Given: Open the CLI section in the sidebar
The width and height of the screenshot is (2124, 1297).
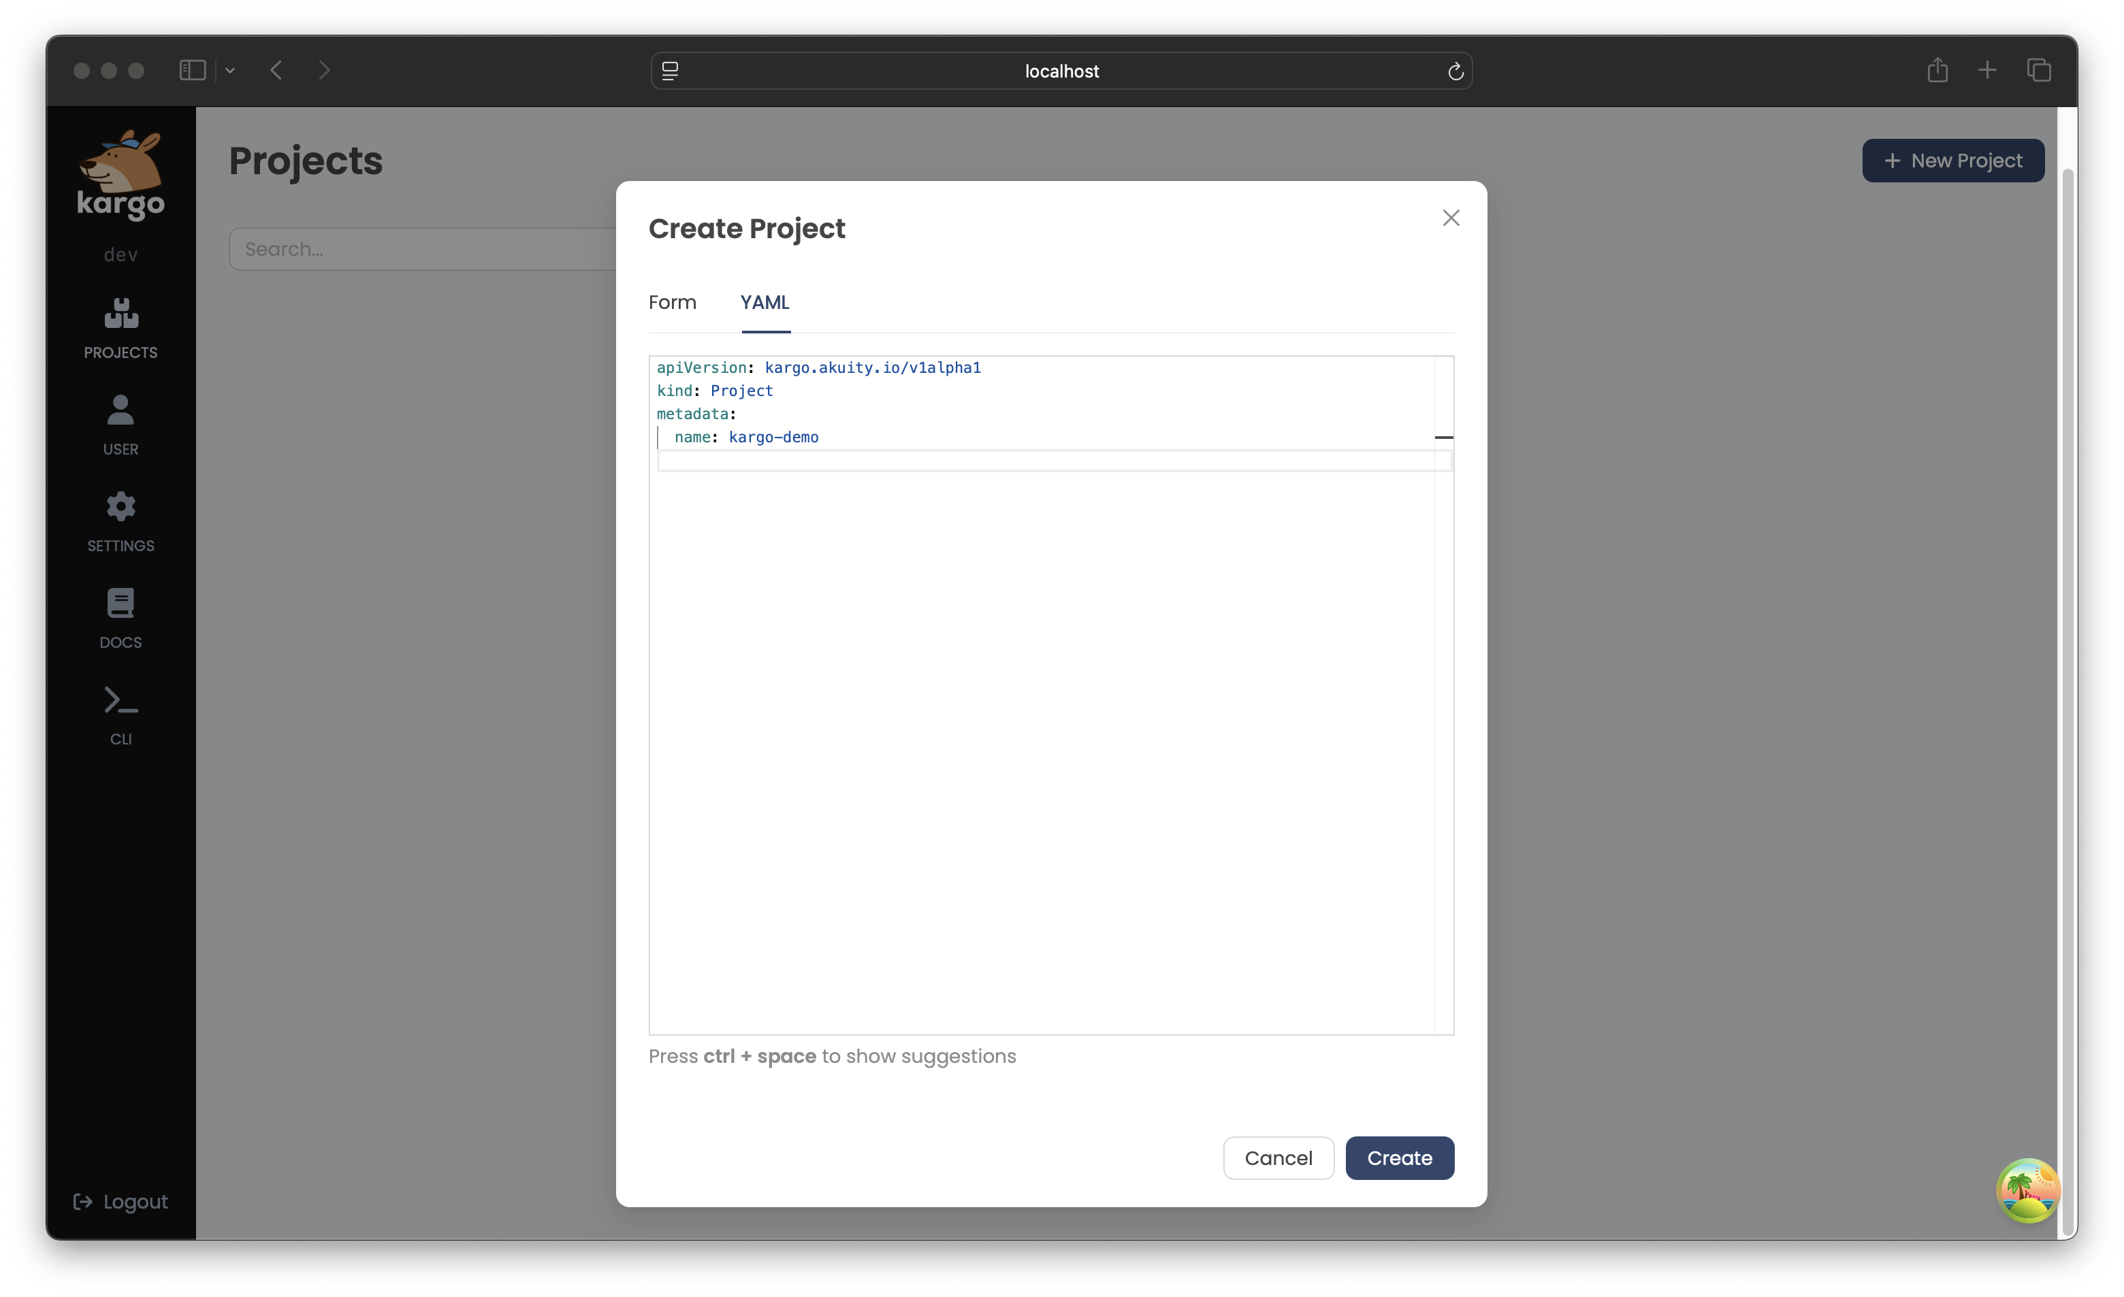Looking at the screenshot, I should click(x=120, y=714).
